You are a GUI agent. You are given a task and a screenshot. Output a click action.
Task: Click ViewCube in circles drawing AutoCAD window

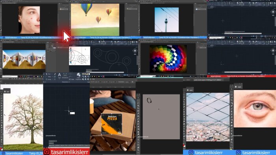tap(135, 51)
